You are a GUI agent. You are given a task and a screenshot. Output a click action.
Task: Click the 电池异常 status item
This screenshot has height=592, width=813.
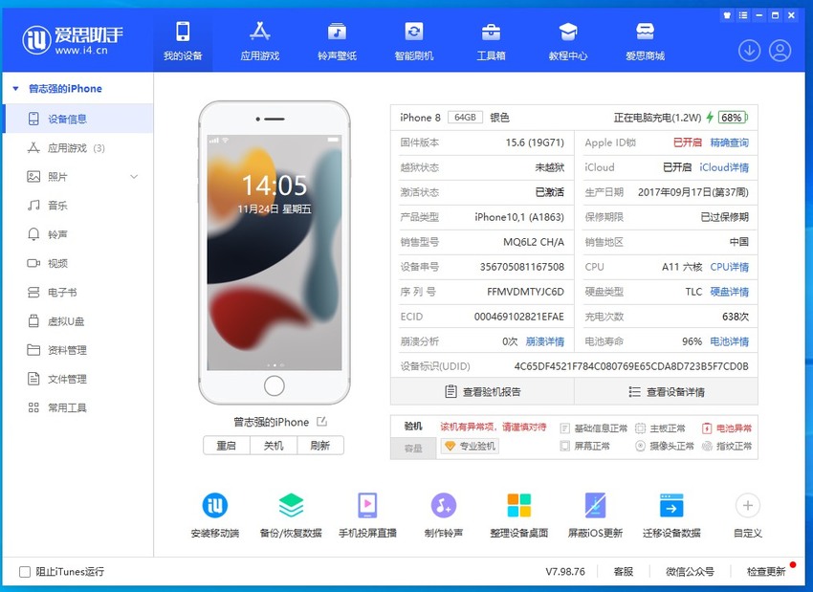[727, 428]
